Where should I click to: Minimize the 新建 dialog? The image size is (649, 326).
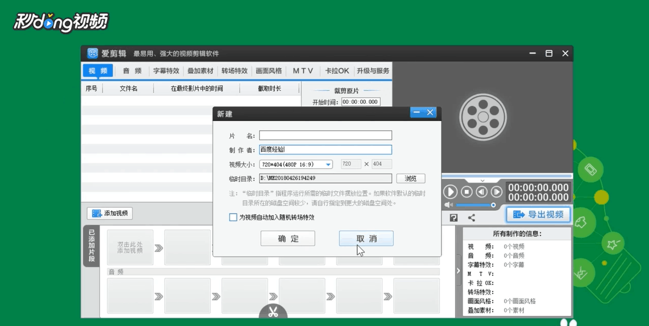417,112
